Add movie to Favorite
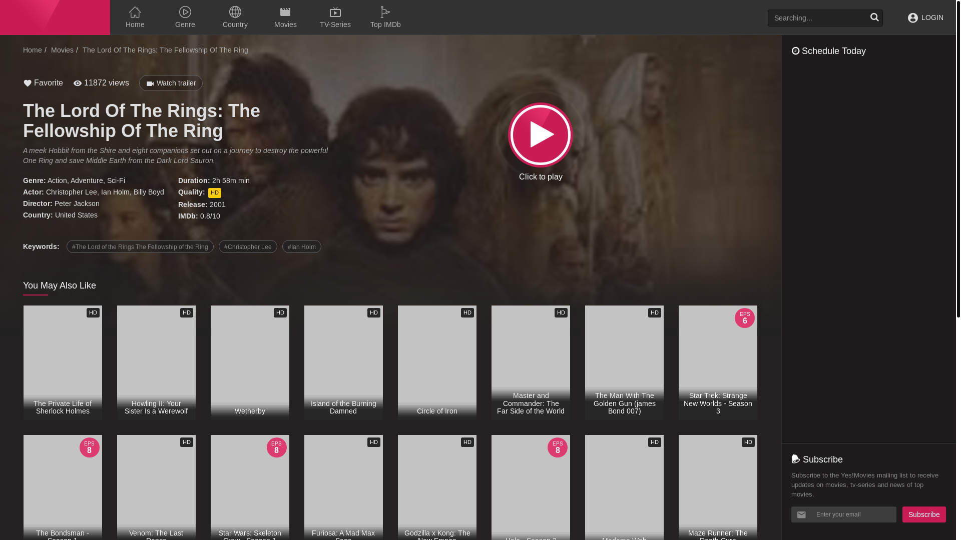The height and width of the screenshot is (540, 961). 43,83
